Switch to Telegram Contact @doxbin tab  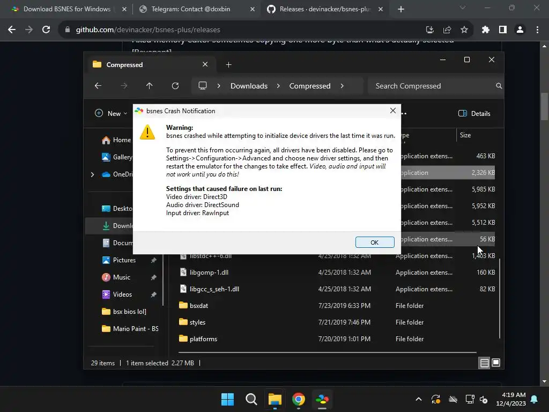pos(191,9)
